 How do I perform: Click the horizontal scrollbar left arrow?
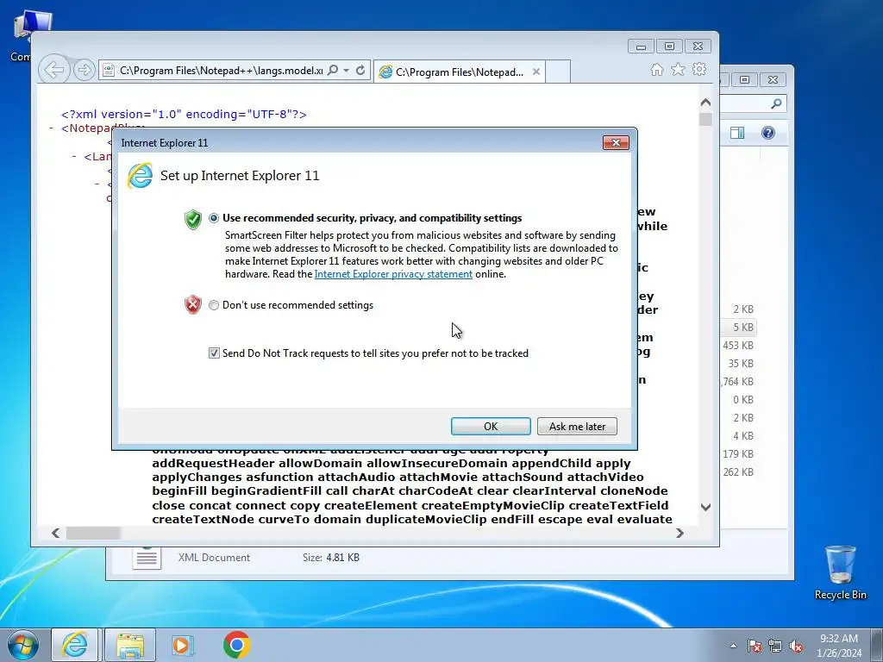55,533
